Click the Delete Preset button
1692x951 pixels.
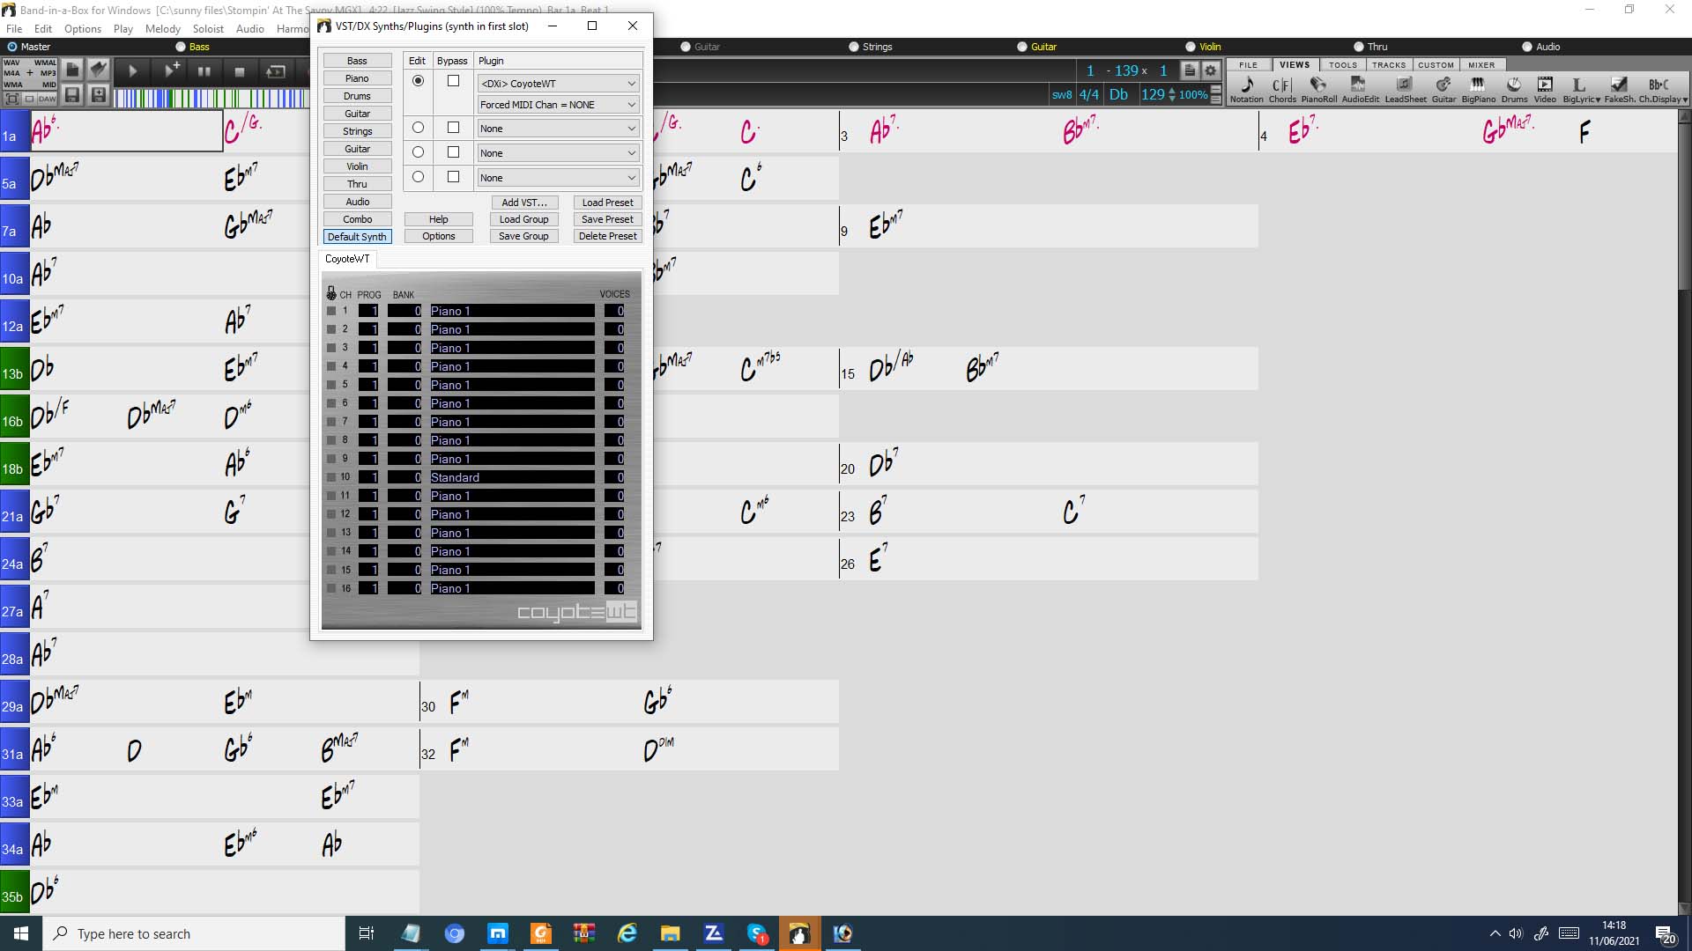pos(607,236)
